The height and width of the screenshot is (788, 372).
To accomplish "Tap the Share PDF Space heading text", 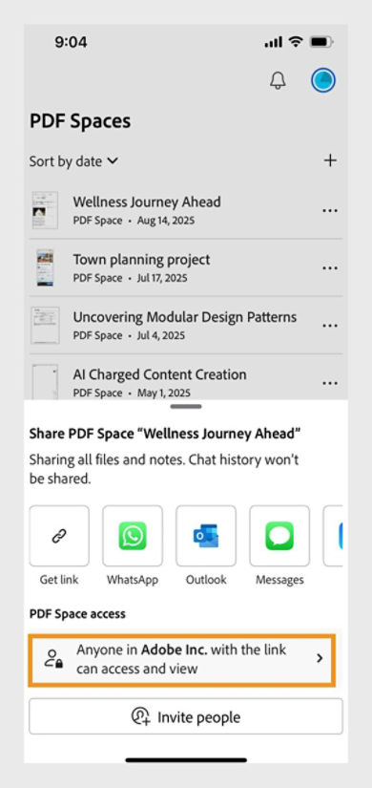I will (165, 434).
